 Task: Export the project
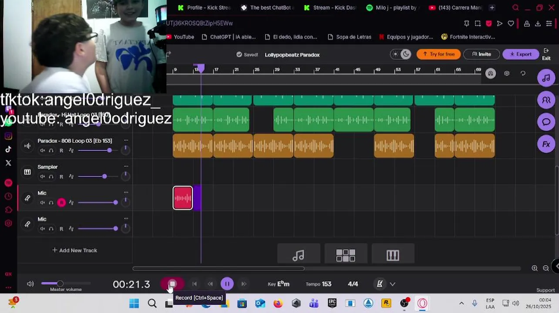point(521,54)
